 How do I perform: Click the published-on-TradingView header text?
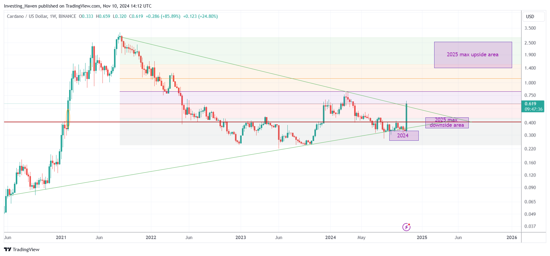coord(78,6)
